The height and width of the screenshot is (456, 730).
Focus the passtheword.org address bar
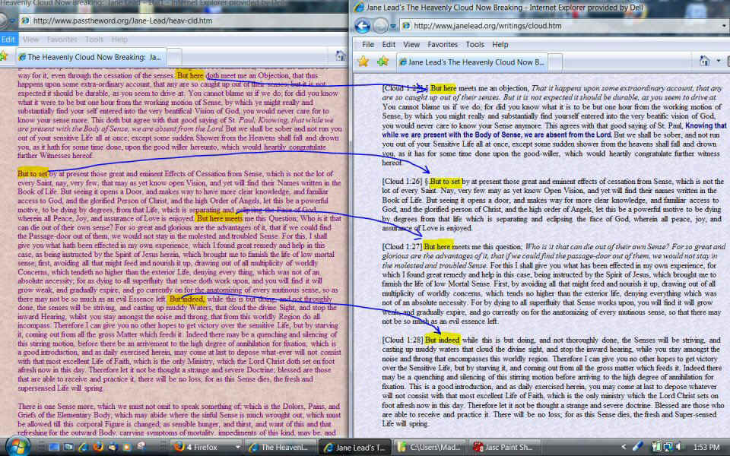[x=184, y=21]
